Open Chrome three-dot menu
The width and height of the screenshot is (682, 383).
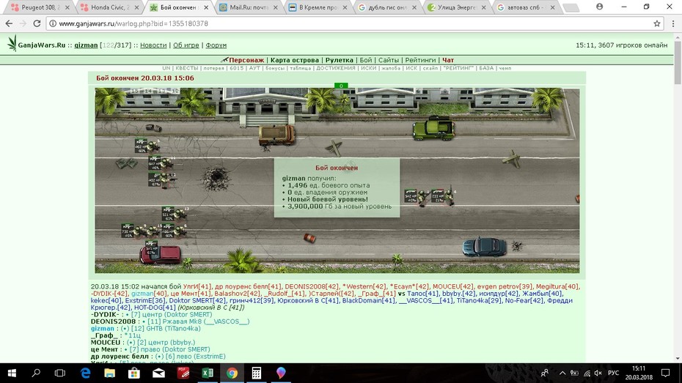tap(673, 23)
